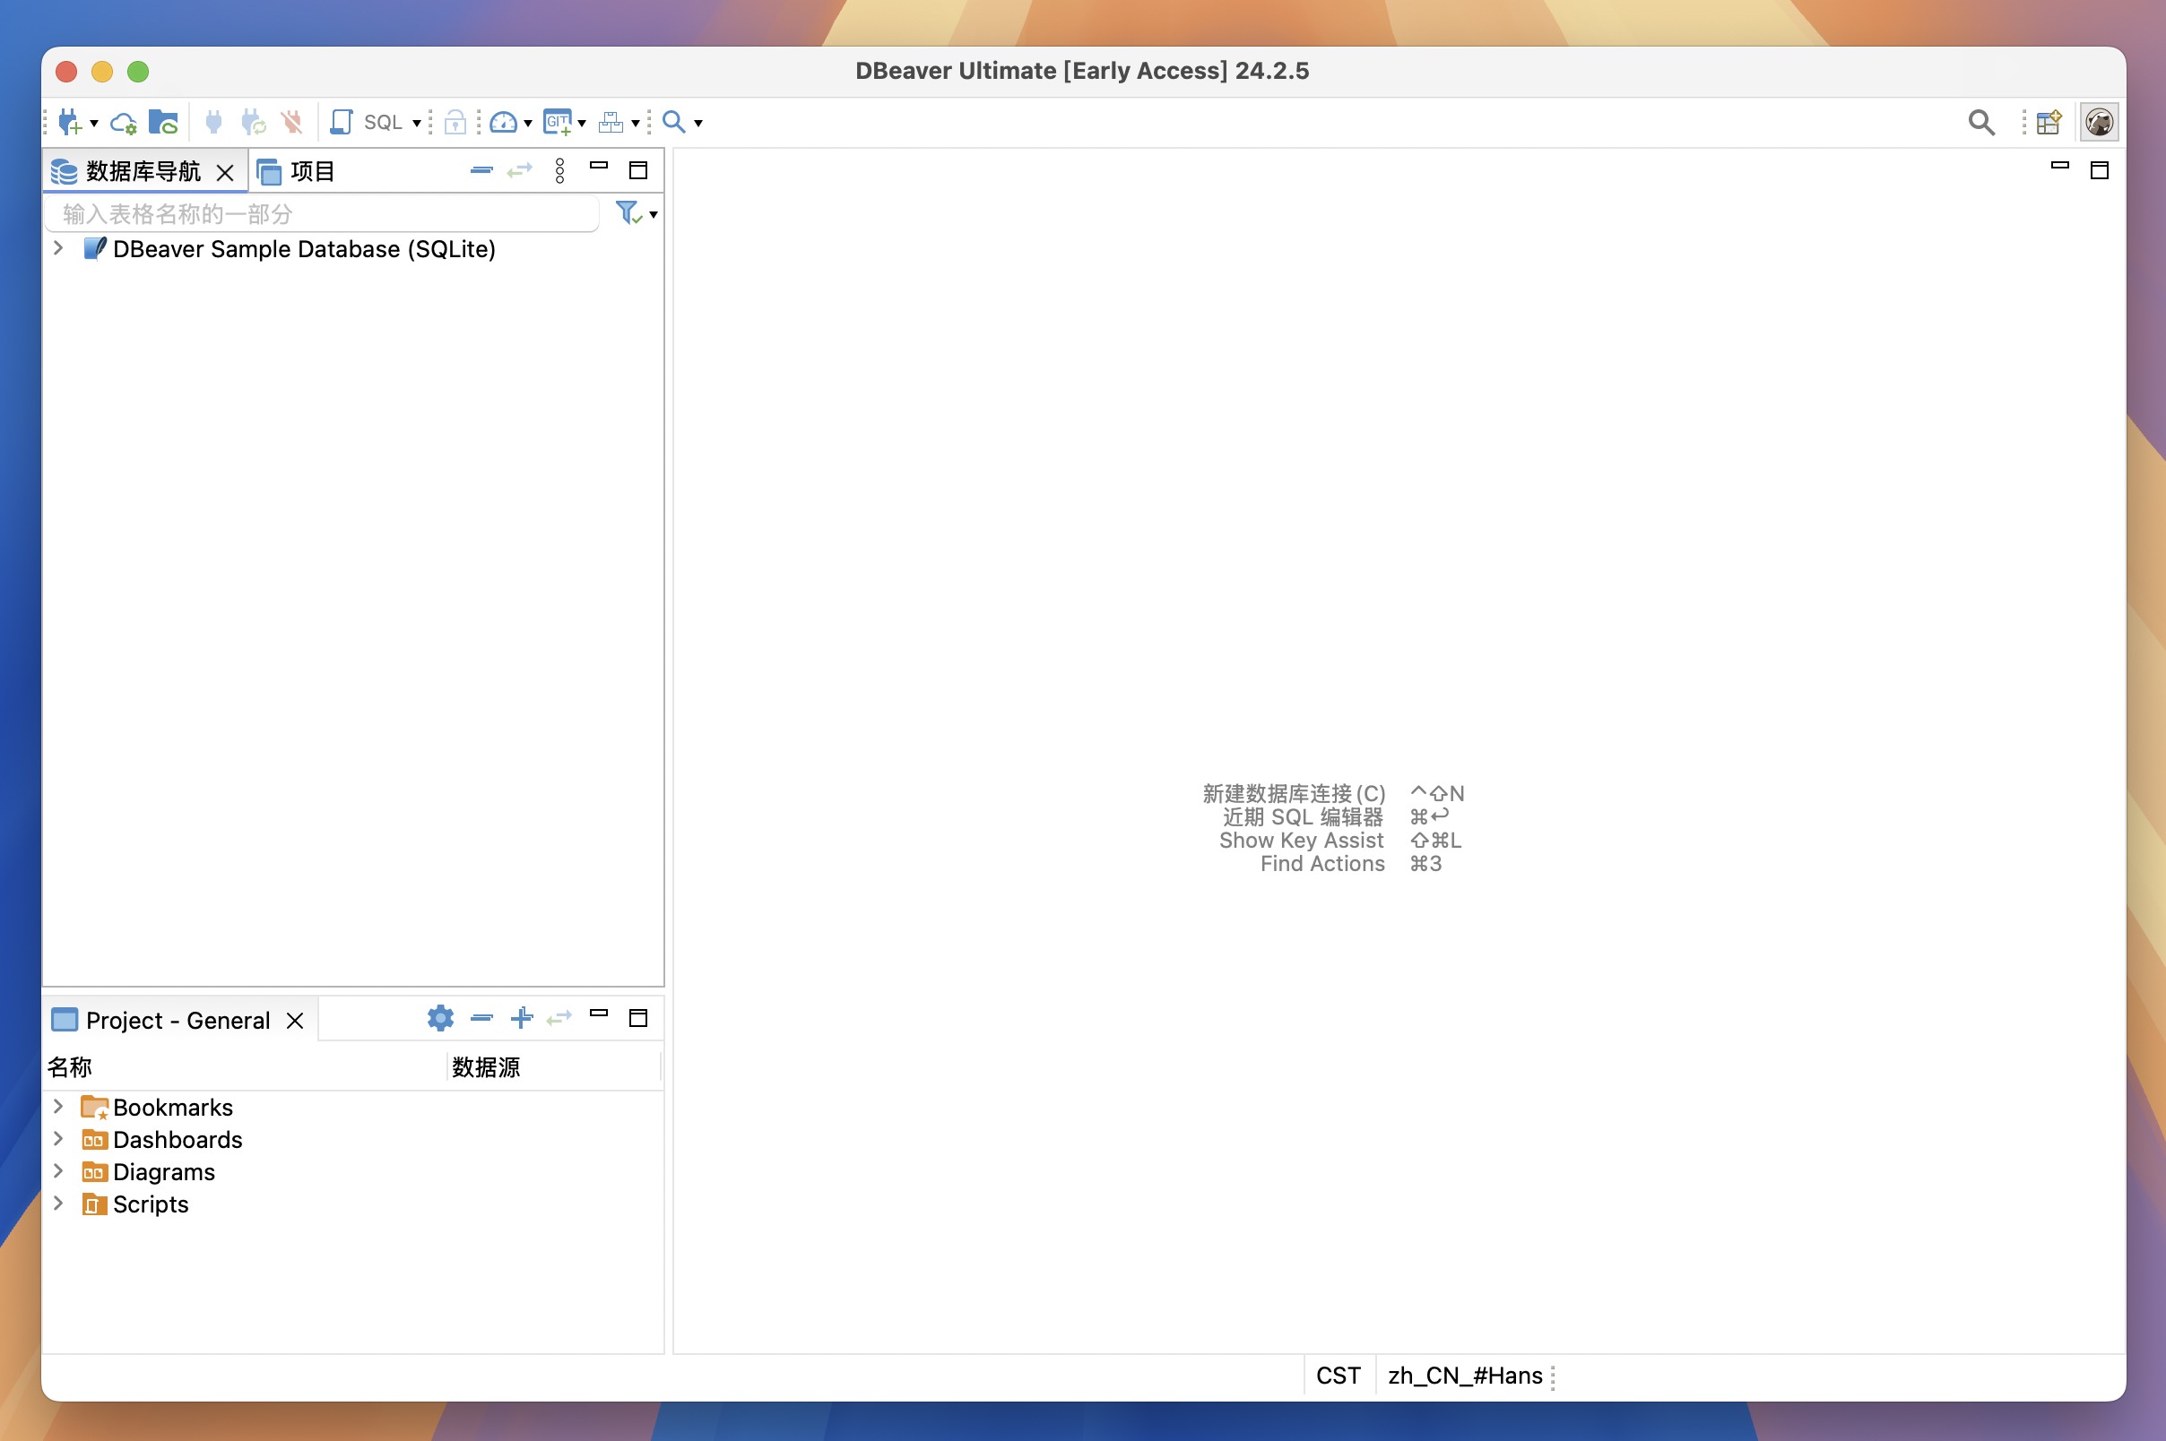Click the 名称 column header

pos(246,1067)
